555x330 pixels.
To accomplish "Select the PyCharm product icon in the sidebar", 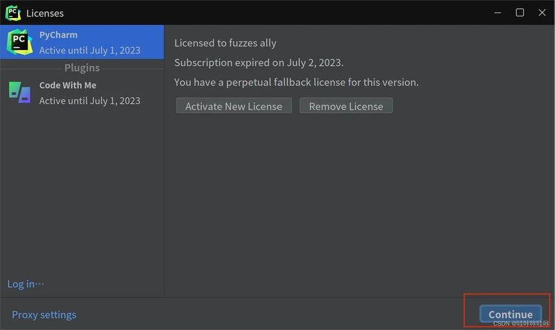I will pos(19,42).
